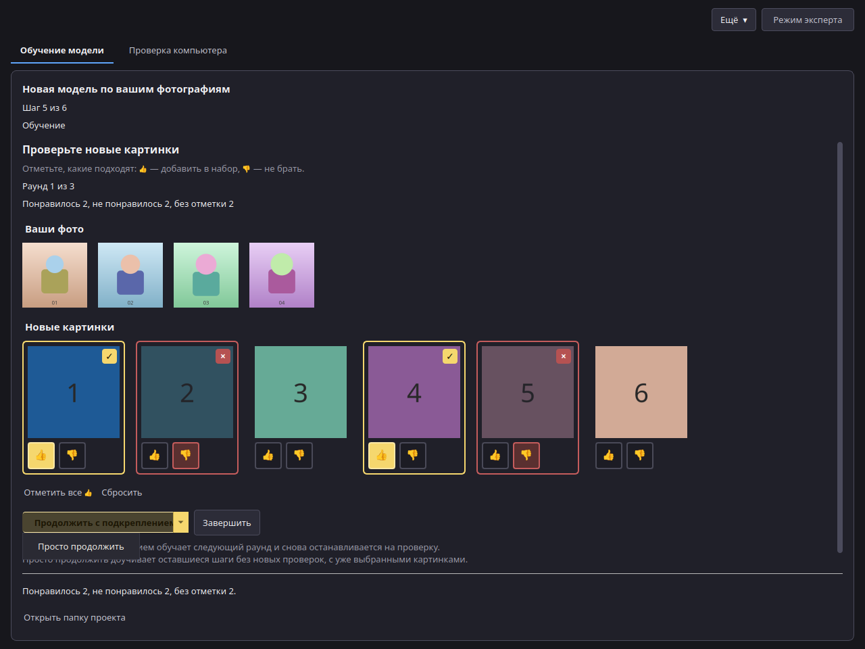Click the "Режим эксперта" button
The height and width of the screenshot is (649, 865).
tap(808, 20)
